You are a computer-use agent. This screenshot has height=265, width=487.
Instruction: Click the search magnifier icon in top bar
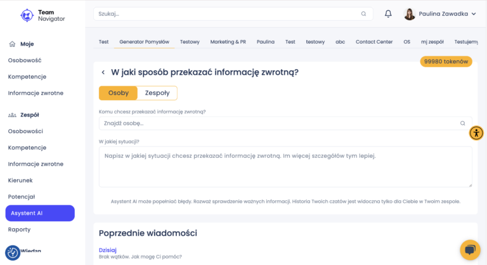click(363, 14)
